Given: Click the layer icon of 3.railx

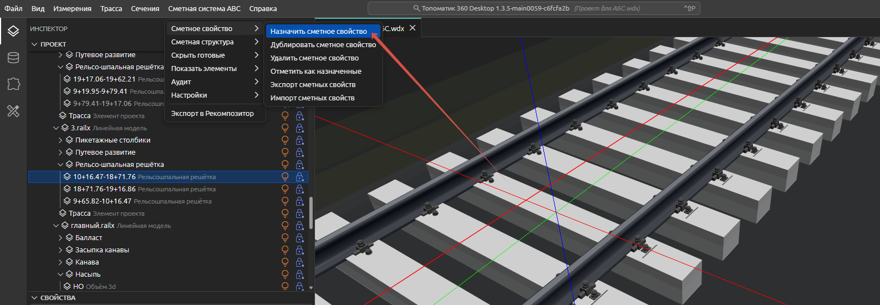Looking at the screenshot, I should 65,128.
